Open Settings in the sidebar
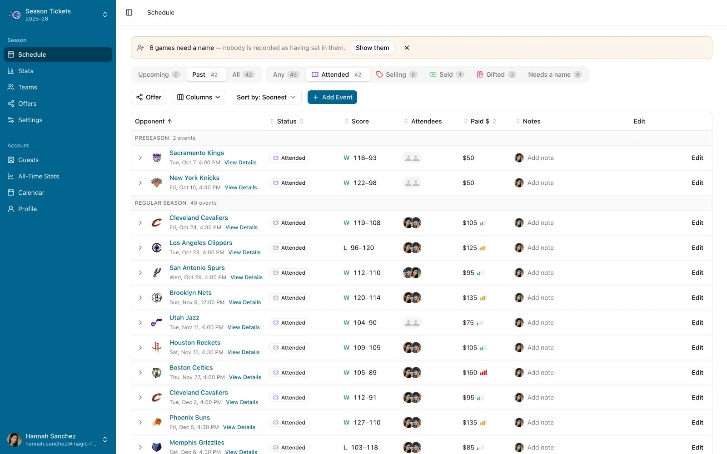727x454 pixels. coord(58,120)
